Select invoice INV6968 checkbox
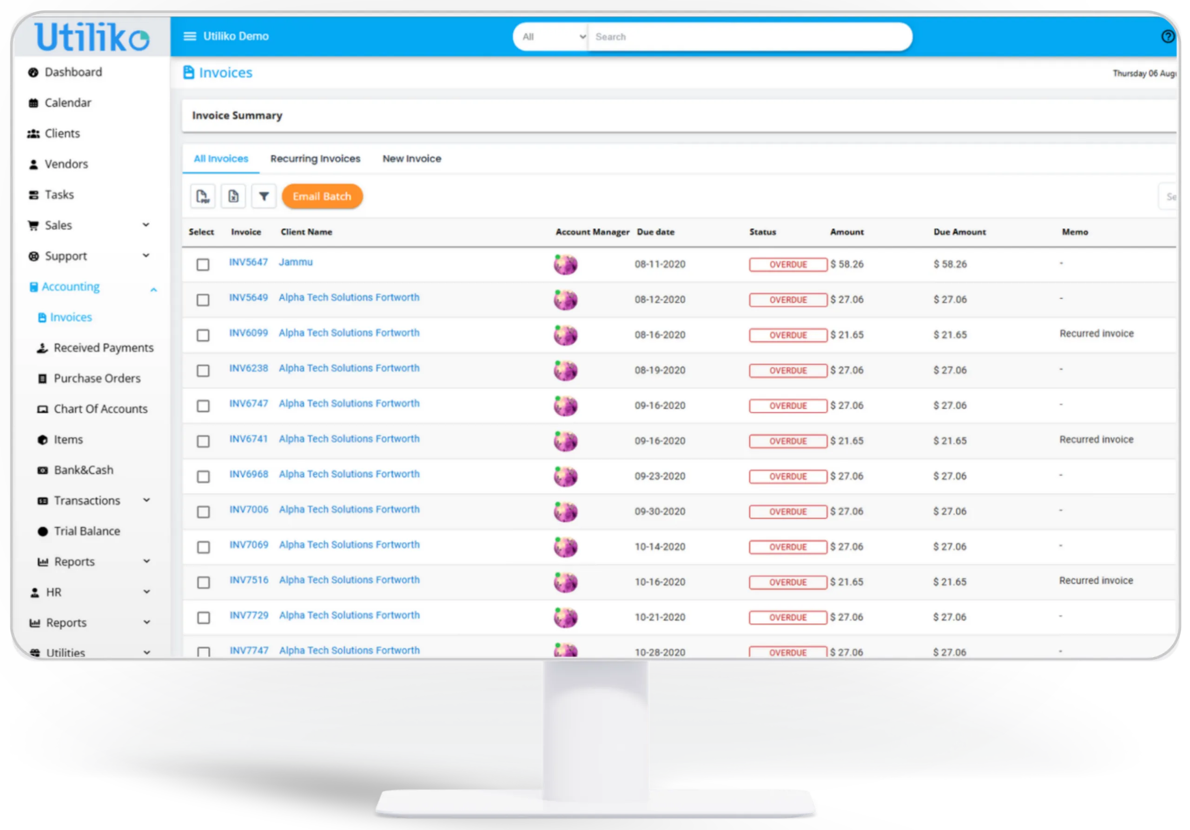Viewport: 1190px width, 830px height. 203,476
